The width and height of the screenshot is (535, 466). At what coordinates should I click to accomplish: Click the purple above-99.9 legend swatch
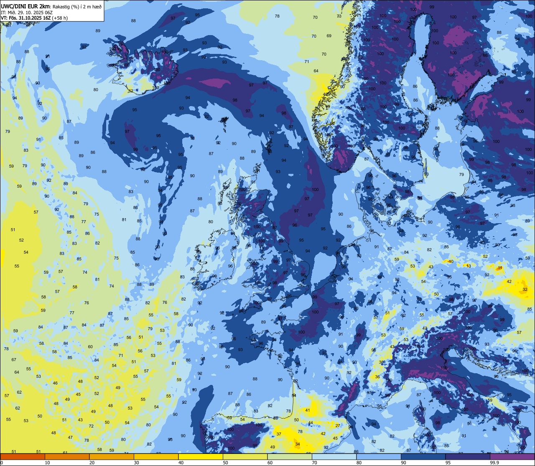pos(512,456)
